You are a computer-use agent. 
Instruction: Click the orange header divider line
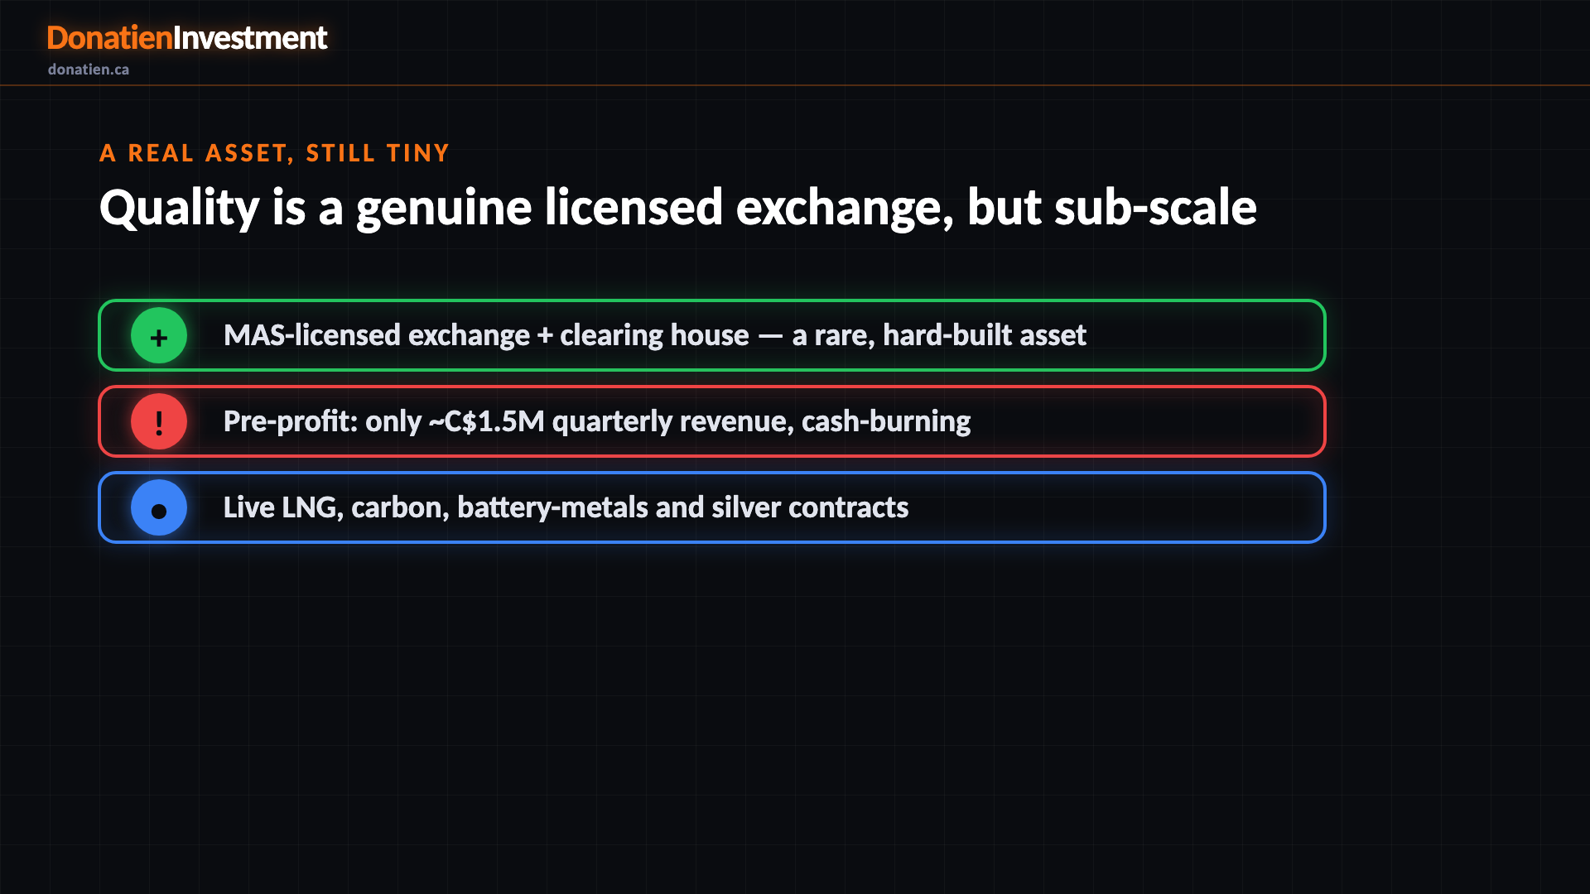[x=795, y=84]
